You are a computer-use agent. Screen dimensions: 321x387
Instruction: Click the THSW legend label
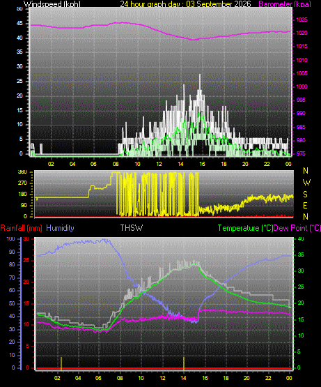pos(131,228)
